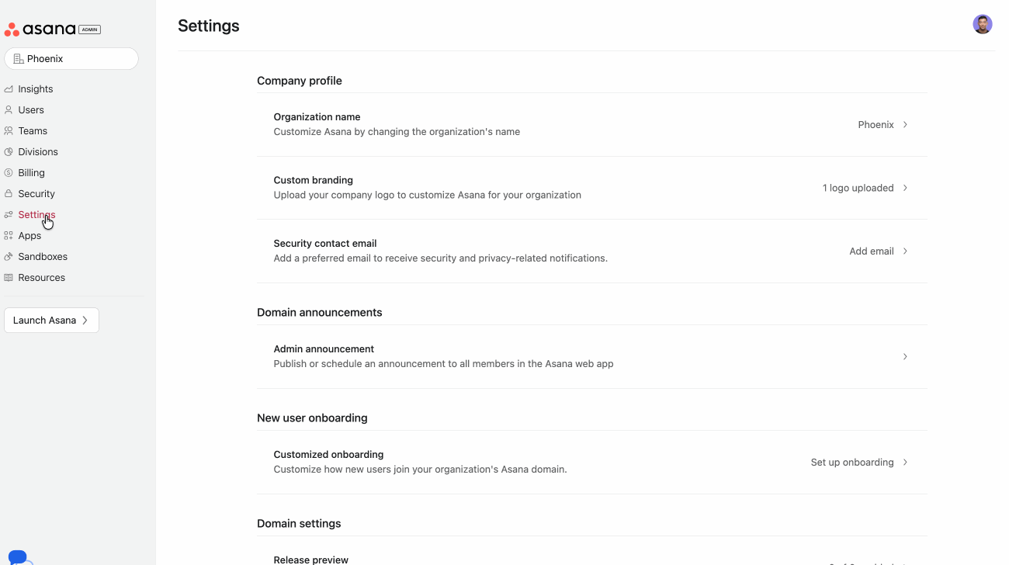Click Add email for security contact
The image size is (1009, 565).
coord(872,251)
